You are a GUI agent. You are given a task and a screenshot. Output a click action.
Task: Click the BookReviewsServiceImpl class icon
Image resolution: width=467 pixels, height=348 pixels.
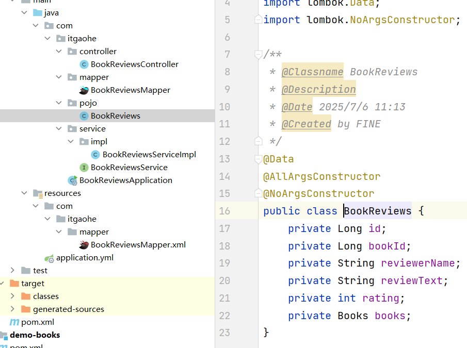click(95, 154)
